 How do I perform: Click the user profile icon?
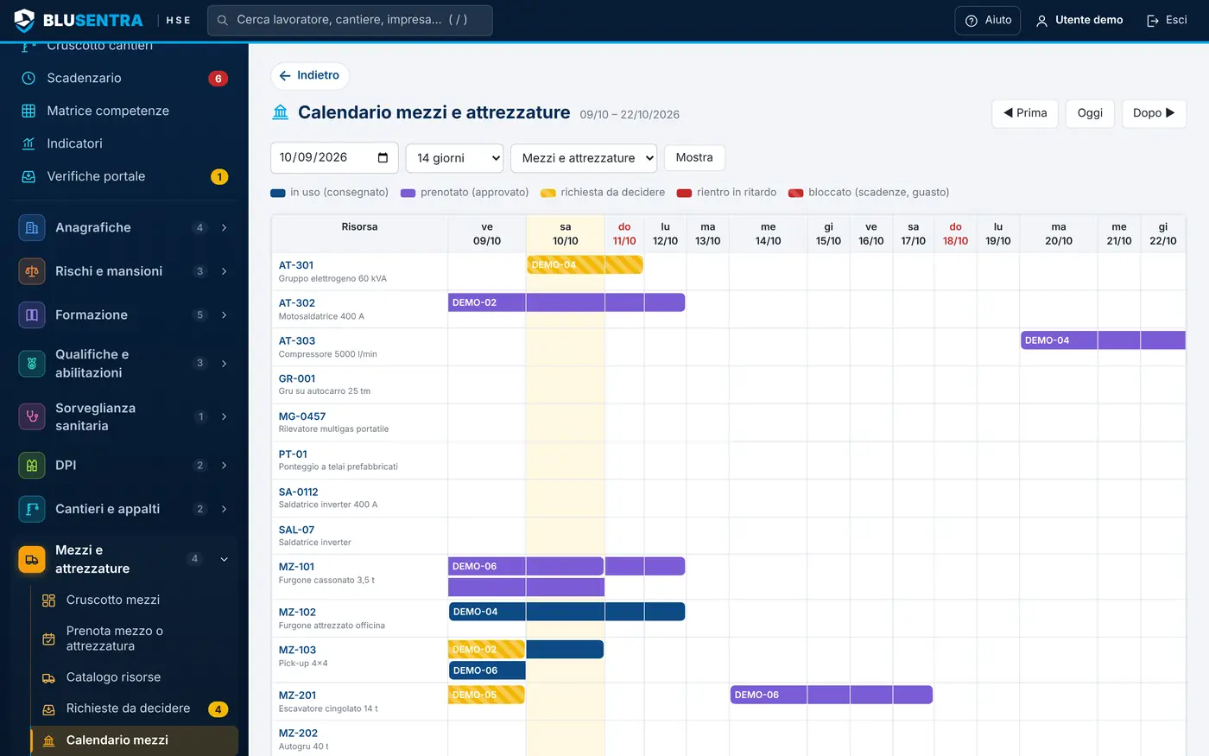click(x=1041, y=21)
